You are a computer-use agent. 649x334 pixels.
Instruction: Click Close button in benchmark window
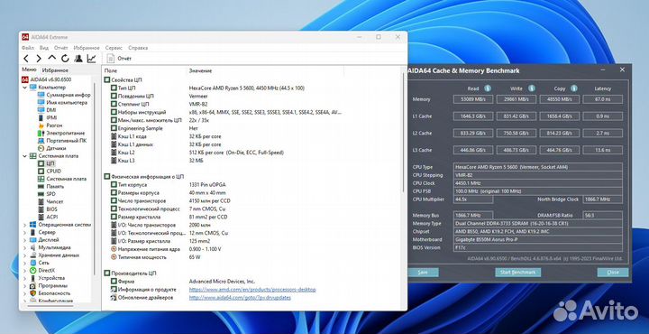[x=613, y=273]
